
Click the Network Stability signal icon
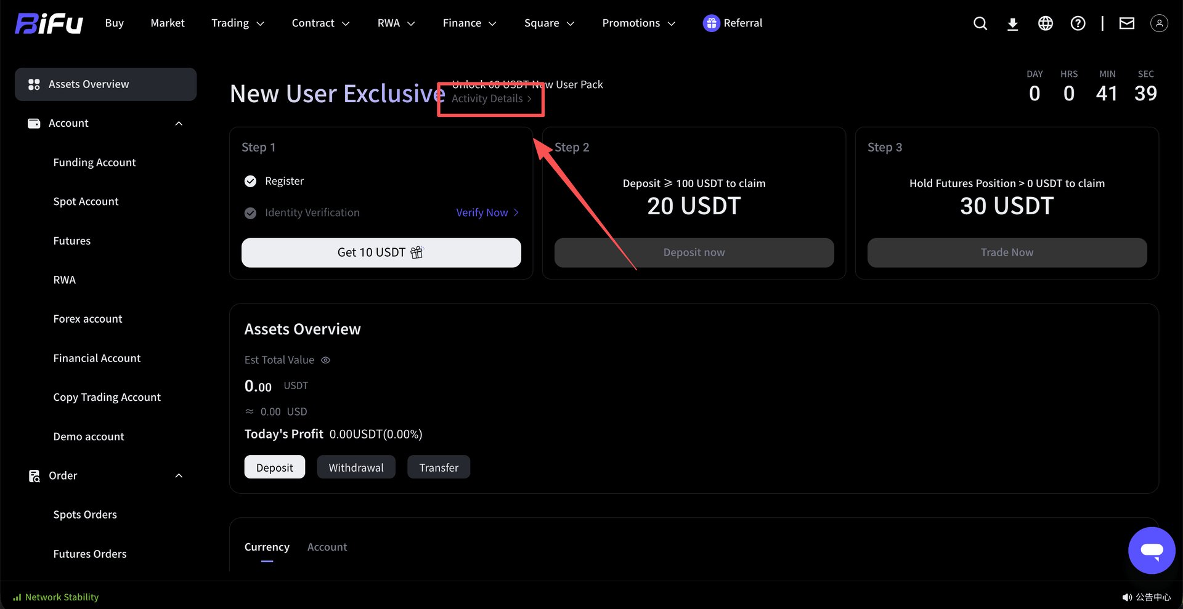coord(17,597)
